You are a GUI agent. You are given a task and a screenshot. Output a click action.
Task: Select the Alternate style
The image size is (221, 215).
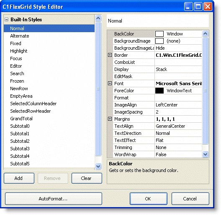(x=49, y=36)
